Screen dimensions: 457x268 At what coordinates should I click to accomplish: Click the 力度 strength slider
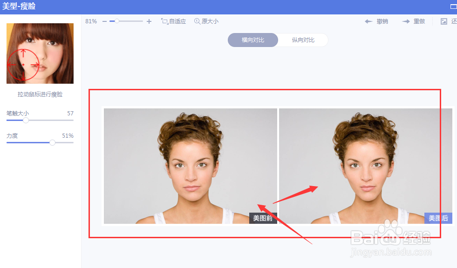click(40, 142)
